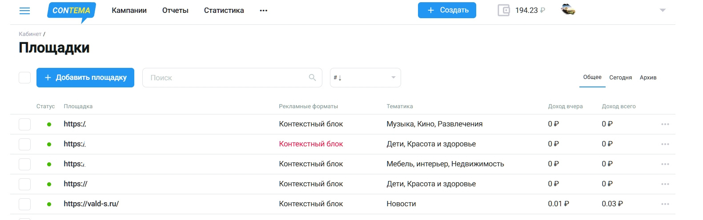Switch to the Сегодня tab
The height and width of the screenshot is (220, 703).
[620, 78]
